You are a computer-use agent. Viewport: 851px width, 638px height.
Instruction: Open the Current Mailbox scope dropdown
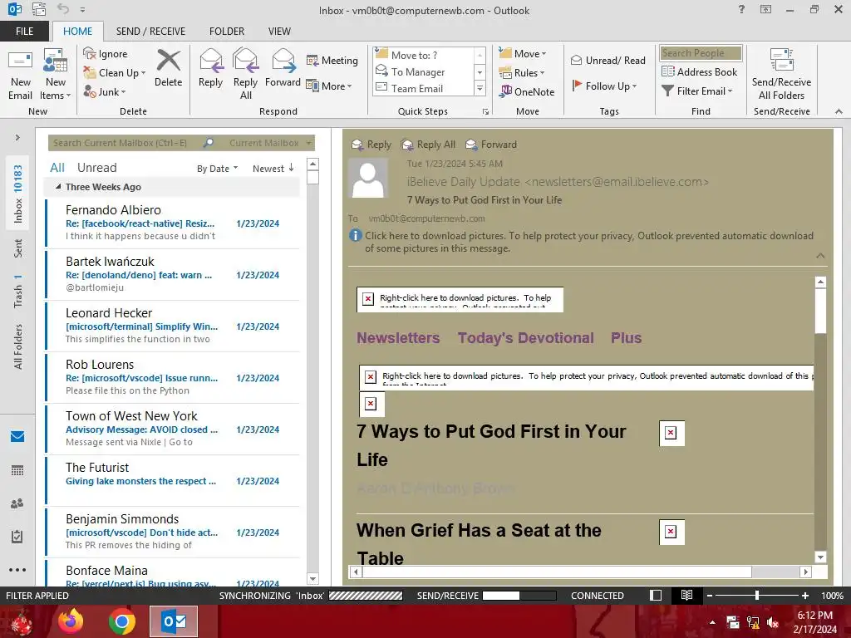(270, 143)
